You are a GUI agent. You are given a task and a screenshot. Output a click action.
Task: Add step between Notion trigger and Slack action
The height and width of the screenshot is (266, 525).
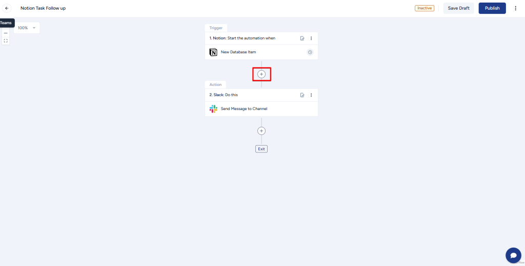pos(261,74)
